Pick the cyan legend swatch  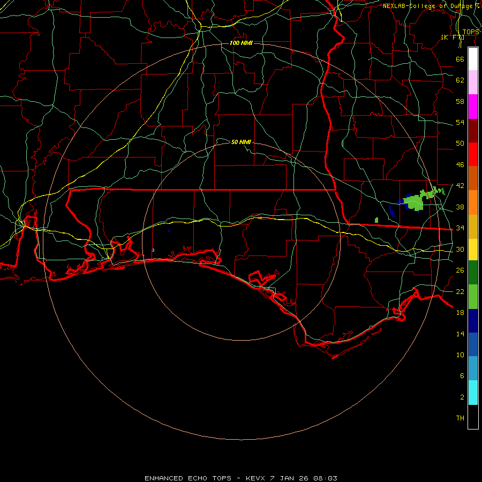coord(473,393)
